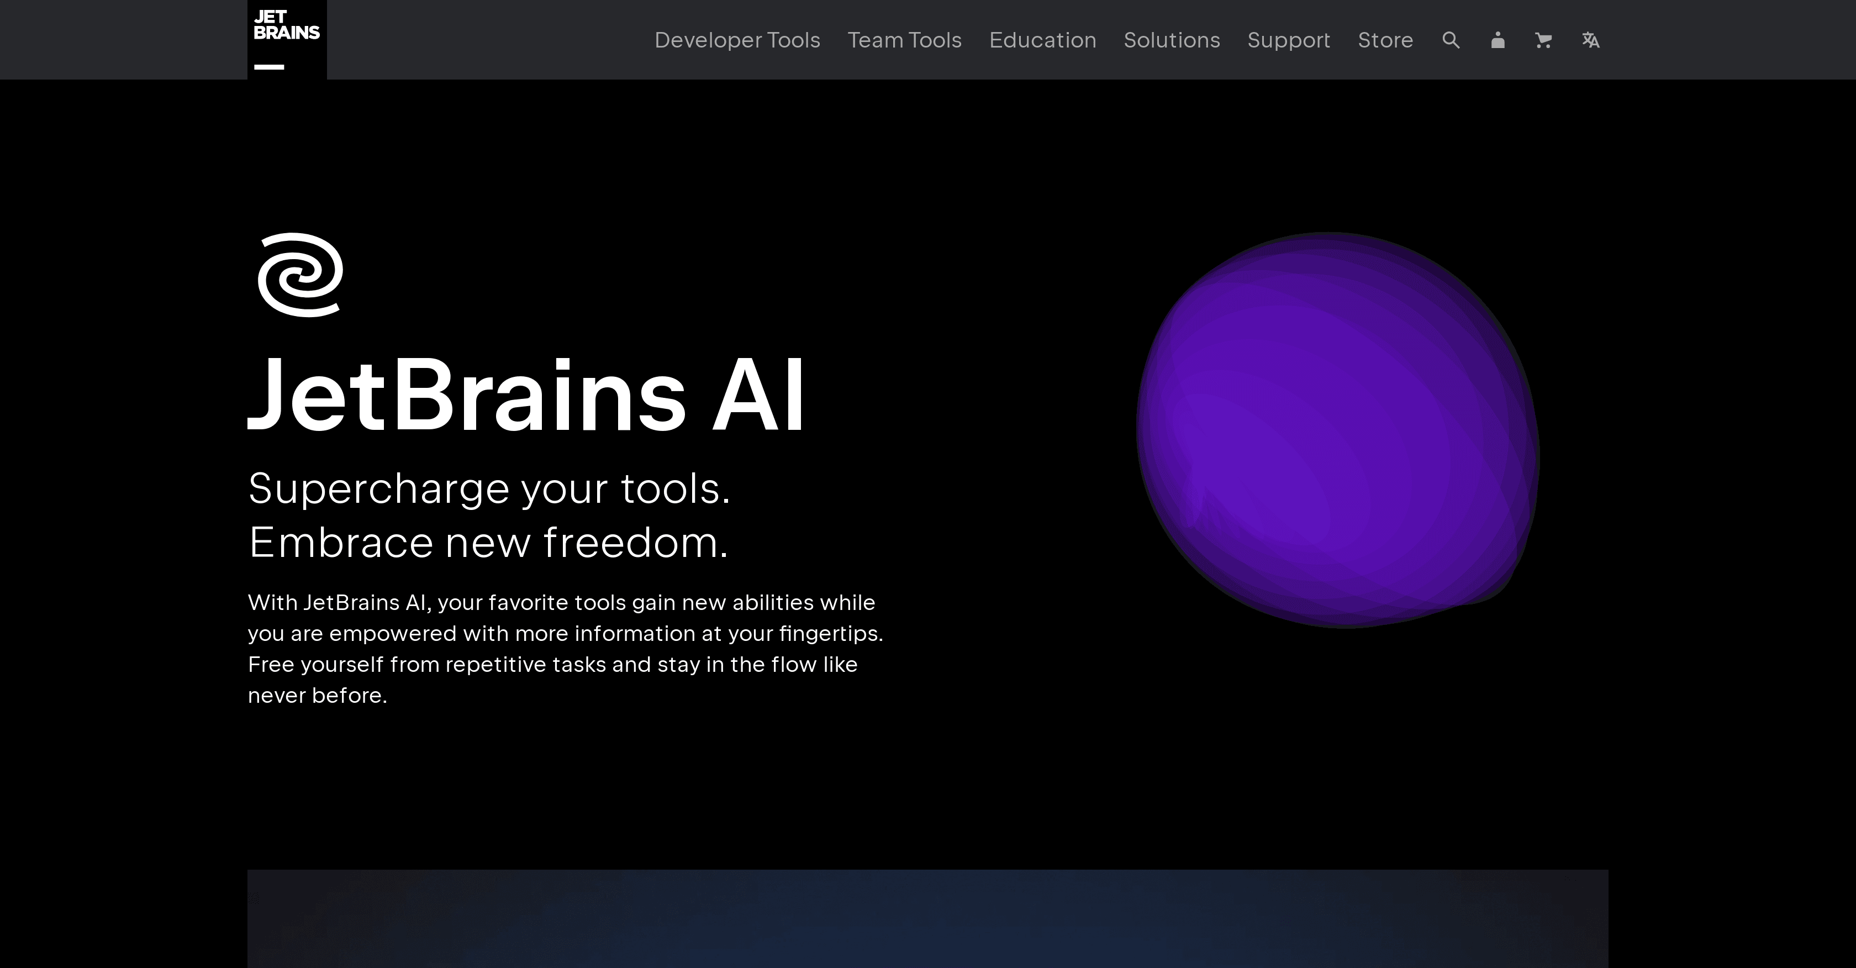The height and width of the screenshot is (968, 1856).
Task: Open the Solutions dropdown
Action: click(x=1172, y=40)
